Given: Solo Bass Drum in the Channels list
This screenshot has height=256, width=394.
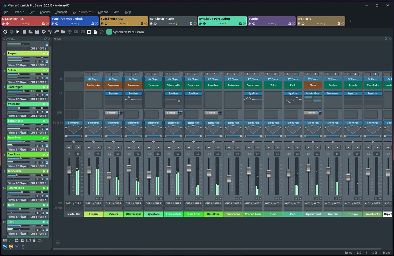Looking at the screenshot, I should tap(47, 154).
